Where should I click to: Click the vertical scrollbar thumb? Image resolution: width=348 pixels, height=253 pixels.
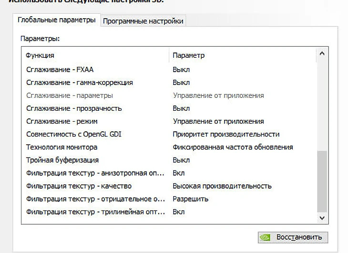tap(322, 181)
